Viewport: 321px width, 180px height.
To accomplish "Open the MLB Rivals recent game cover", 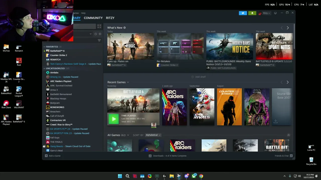I will (x=202, y=107).
